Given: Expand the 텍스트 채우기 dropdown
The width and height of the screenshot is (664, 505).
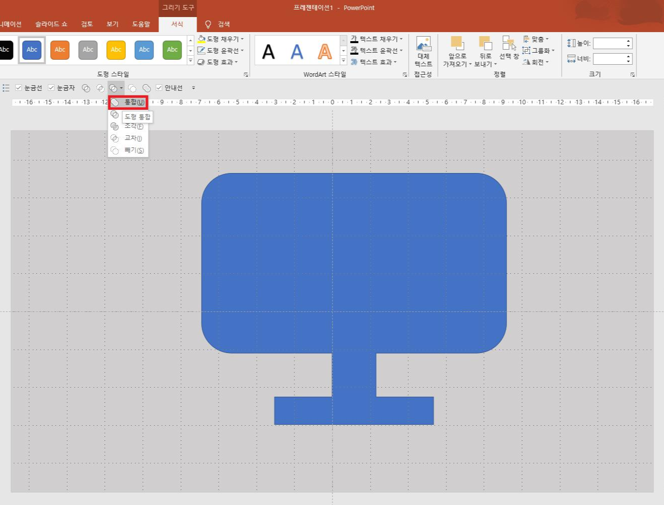Looking at the screenshot, I should click(x=401, y=39).
